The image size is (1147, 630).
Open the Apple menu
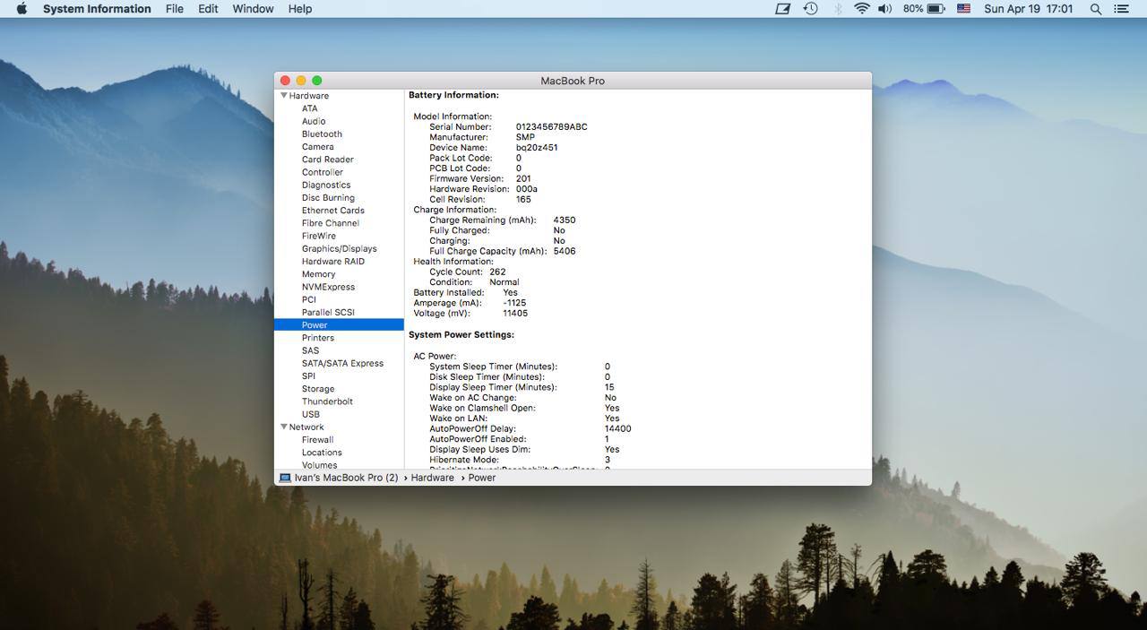[22, 8]
